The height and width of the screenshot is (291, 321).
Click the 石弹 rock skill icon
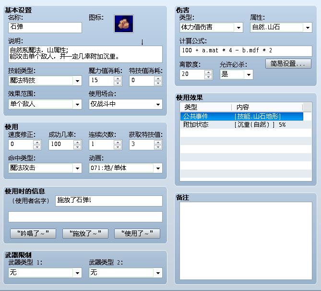coord(124,24)
